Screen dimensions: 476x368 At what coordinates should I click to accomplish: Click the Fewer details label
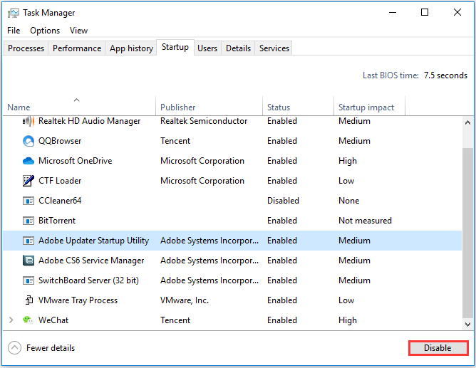pos(51,347)
